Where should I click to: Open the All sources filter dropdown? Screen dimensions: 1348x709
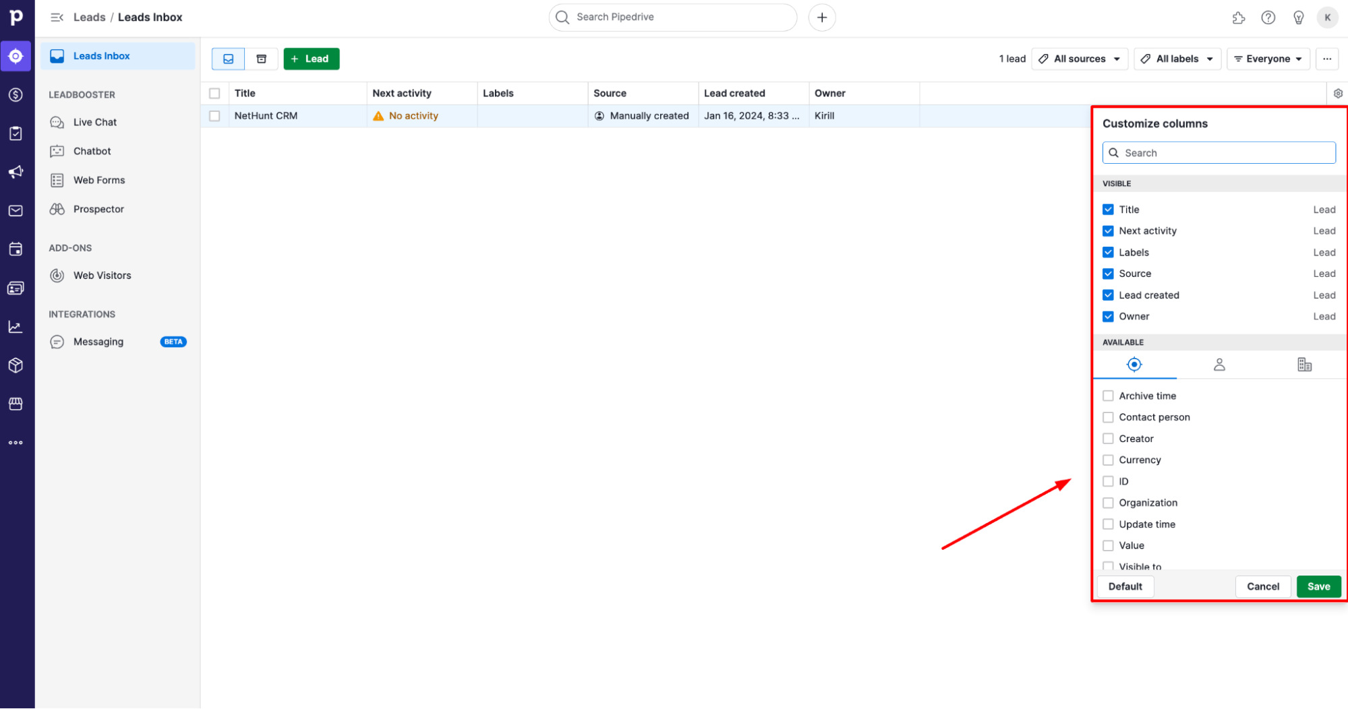coord(1079,59)
